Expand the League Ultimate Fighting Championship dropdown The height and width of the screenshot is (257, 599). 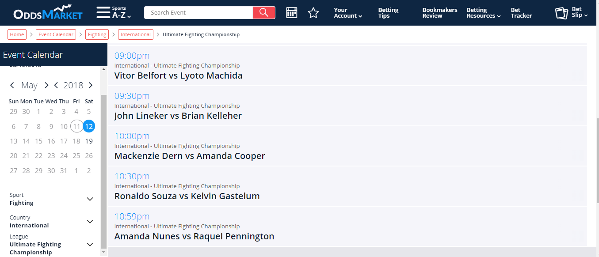point(90,245)
